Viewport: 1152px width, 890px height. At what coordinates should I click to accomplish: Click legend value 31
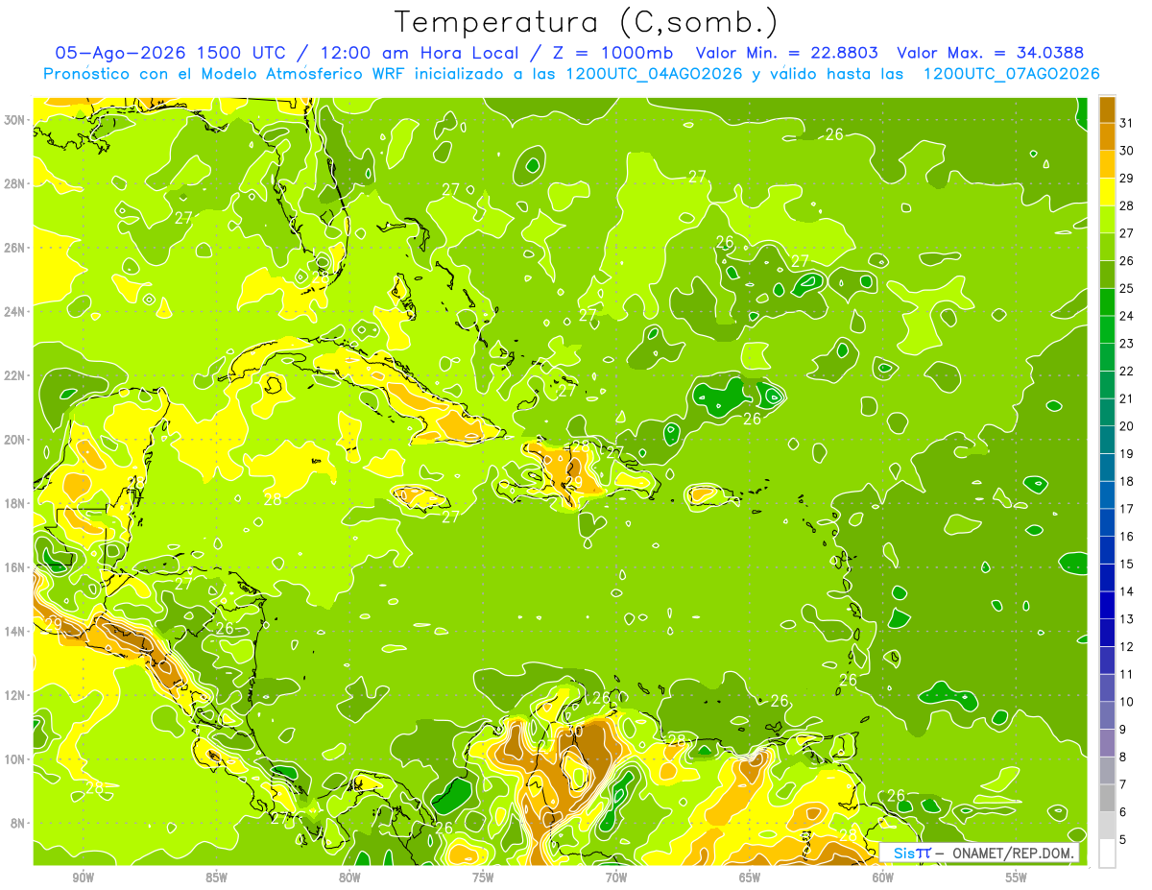click(x=1127, y=123)
